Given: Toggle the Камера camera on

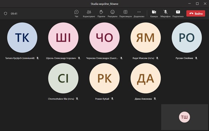Looking at the screenshot, I should coord(154,14).
